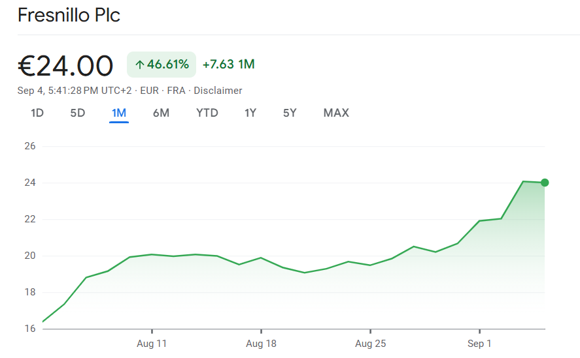Click the Fresnillo Plc title
This screenshot has height=358, width=580.
[69, 16]
